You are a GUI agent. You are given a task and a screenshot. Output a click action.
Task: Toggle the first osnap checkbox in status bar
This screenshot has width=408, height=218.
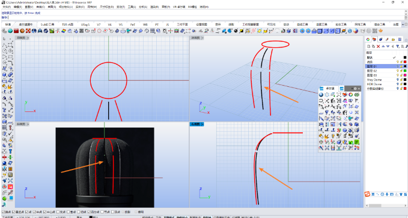coord(4,212)
